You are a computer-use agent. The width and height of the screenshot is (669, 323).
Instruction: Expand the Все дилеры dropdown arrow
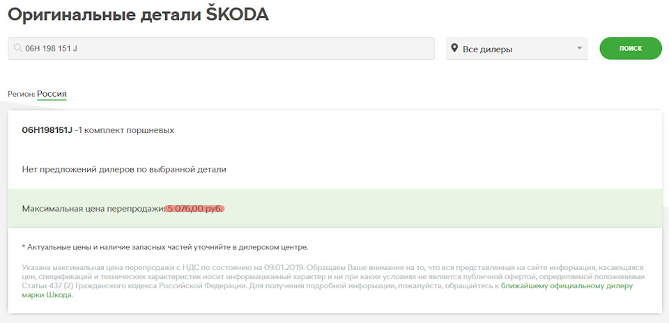click(579, 49)
